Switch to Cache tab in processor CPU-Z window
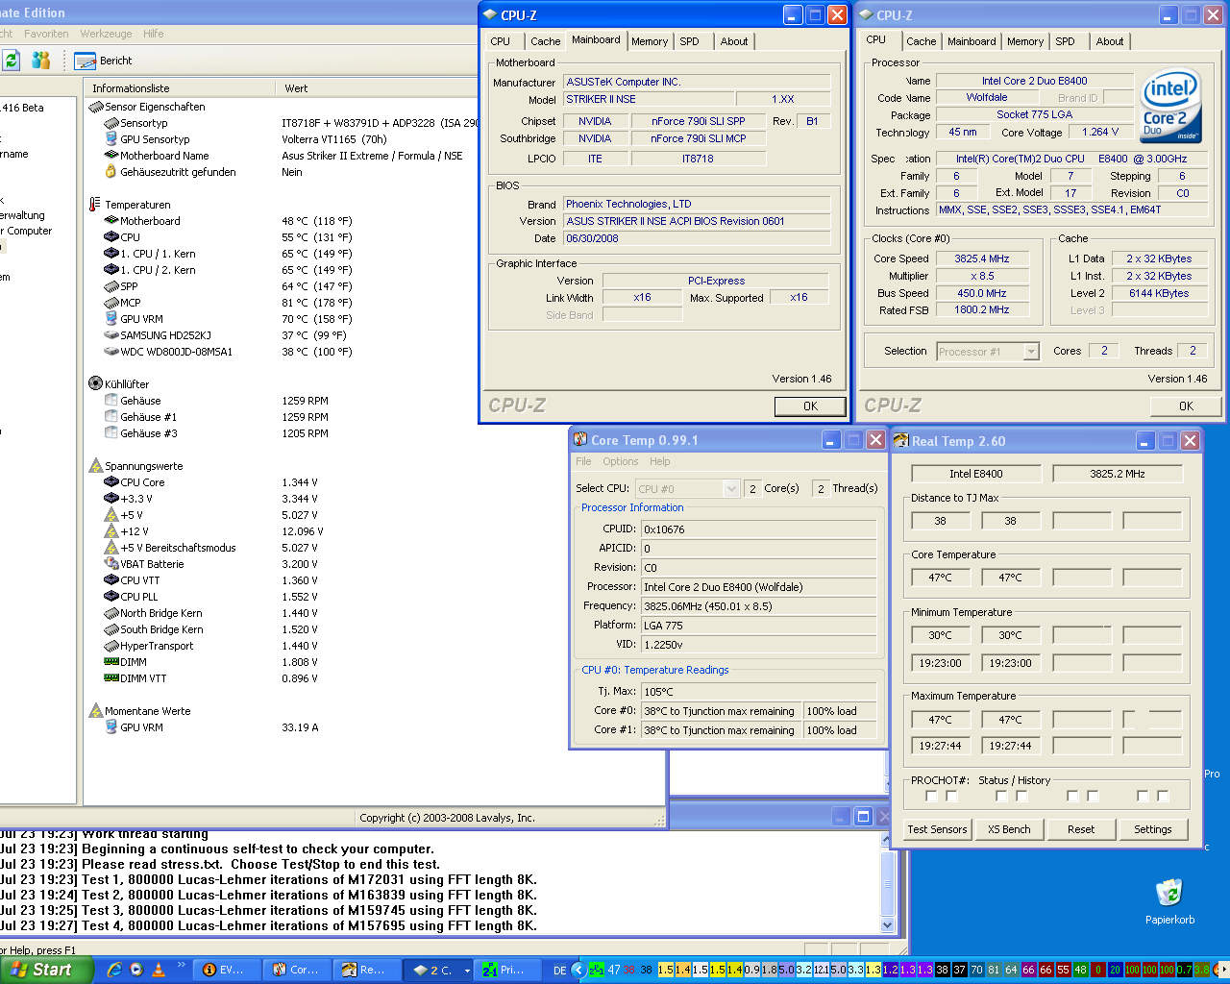Screen dimensions: 1230x984 [x=921, y=41]
